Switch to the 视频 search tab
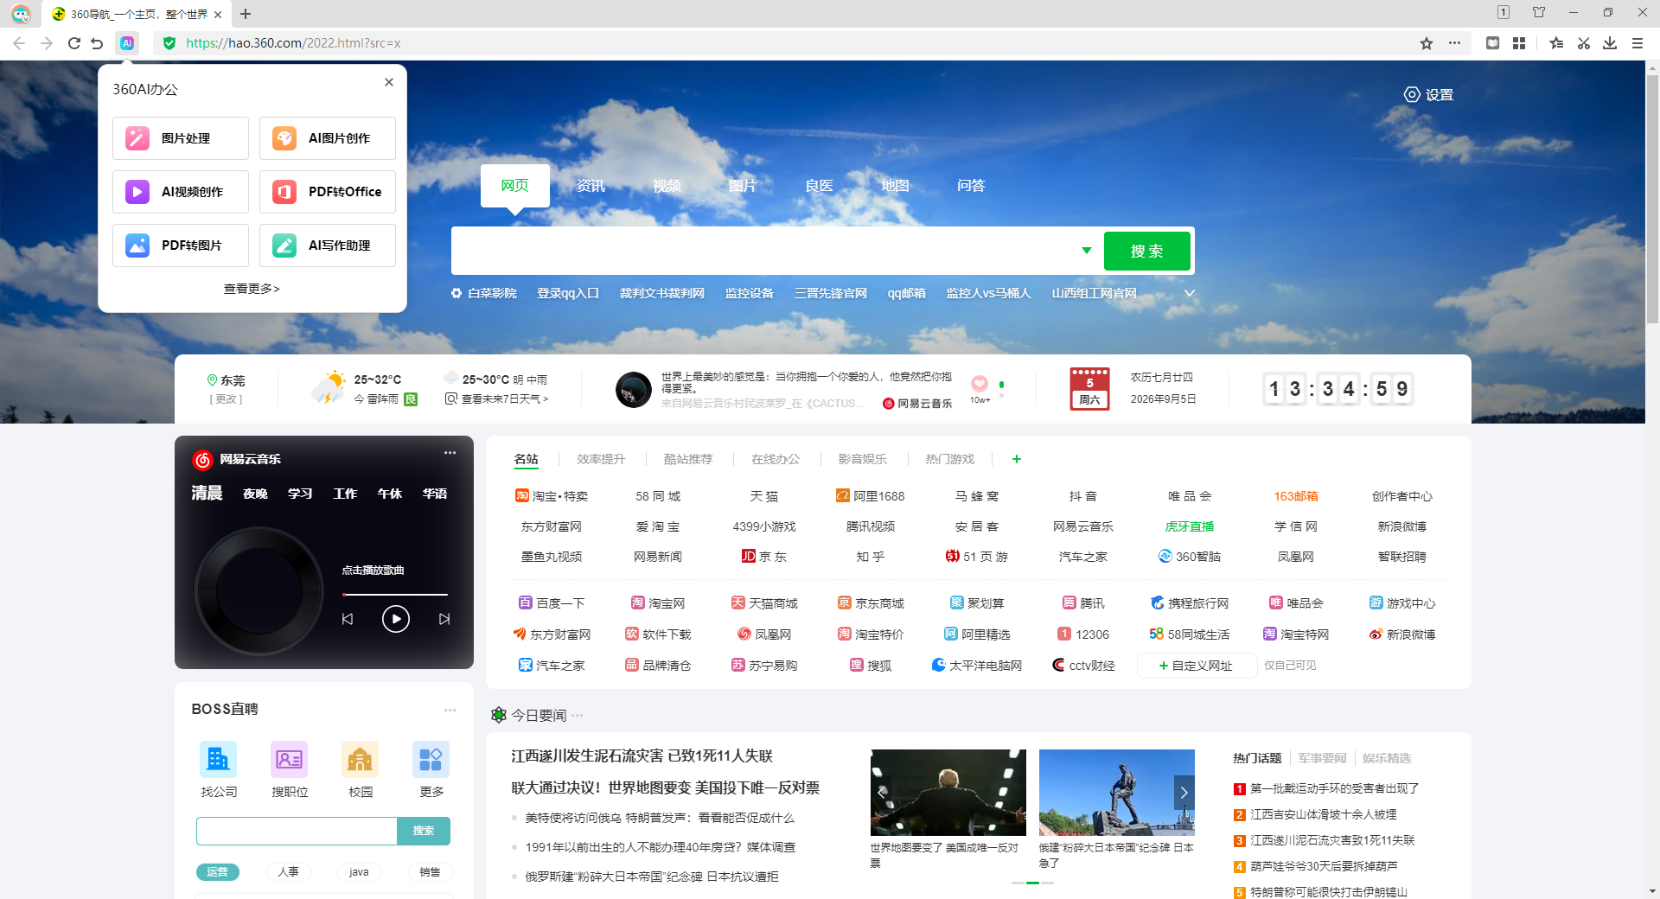 [x=667, y=186]
